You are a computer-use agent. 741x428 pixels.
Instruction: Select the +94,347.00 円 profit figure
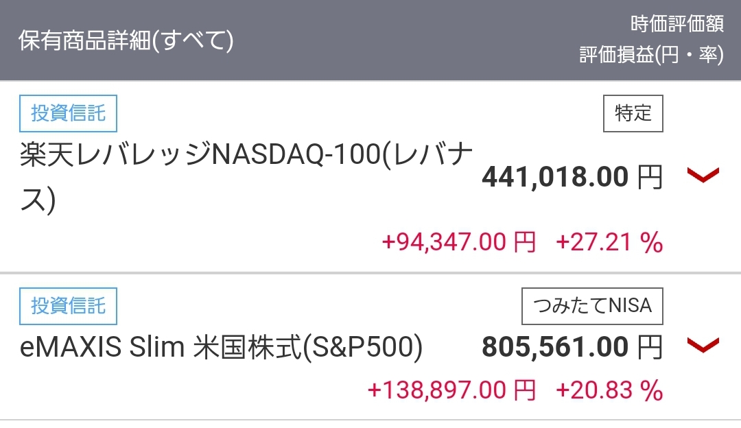(458, 241)
